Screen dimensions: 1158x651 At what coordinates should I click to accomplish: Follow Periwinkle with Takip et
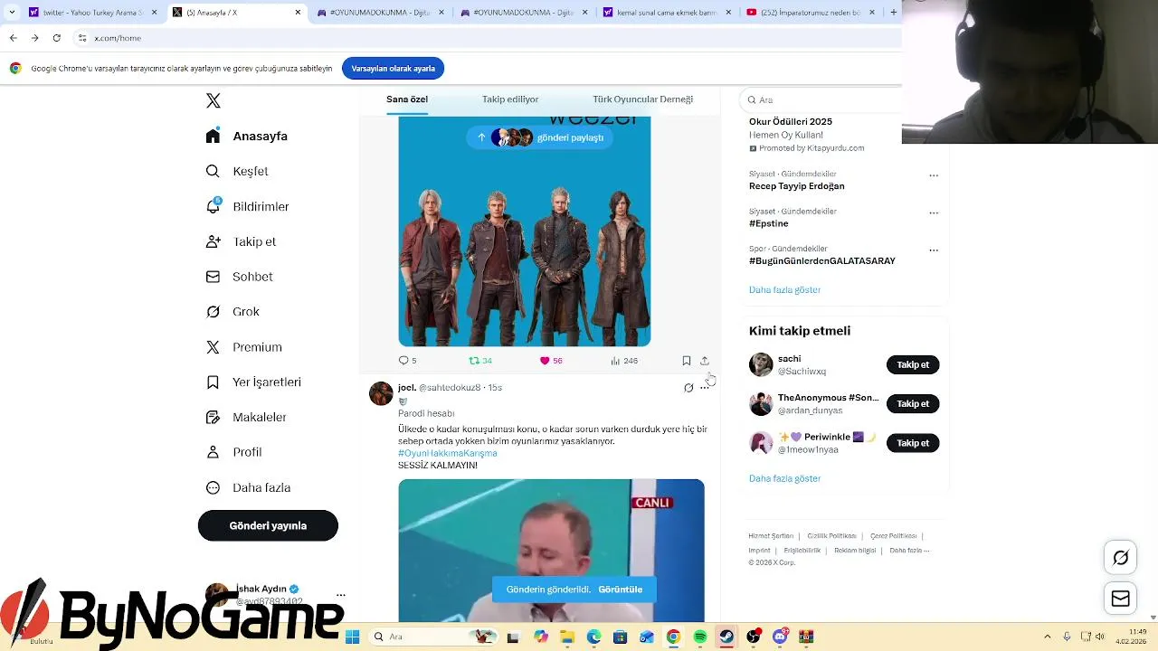click(913, 443)
